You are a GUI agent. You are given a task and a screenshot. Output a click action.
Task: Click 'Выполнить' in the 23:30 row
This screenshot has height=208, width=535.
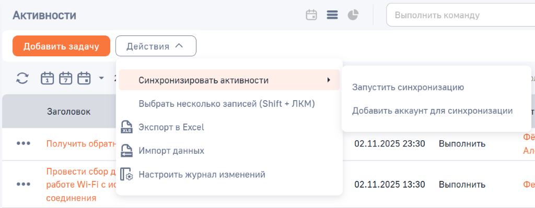click(462, 144)
